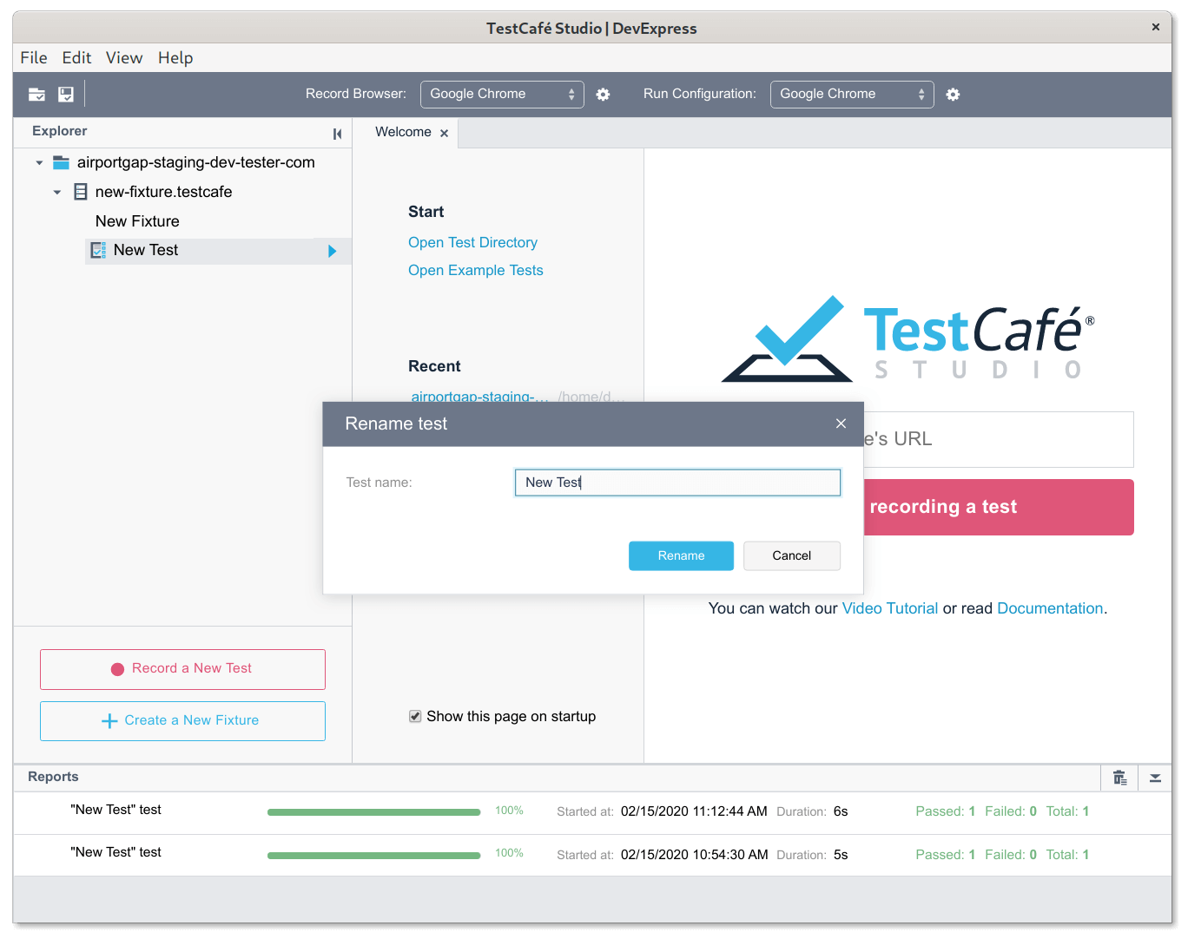Click the new-fixture.testcafe file icon

[x=81, y=192]
